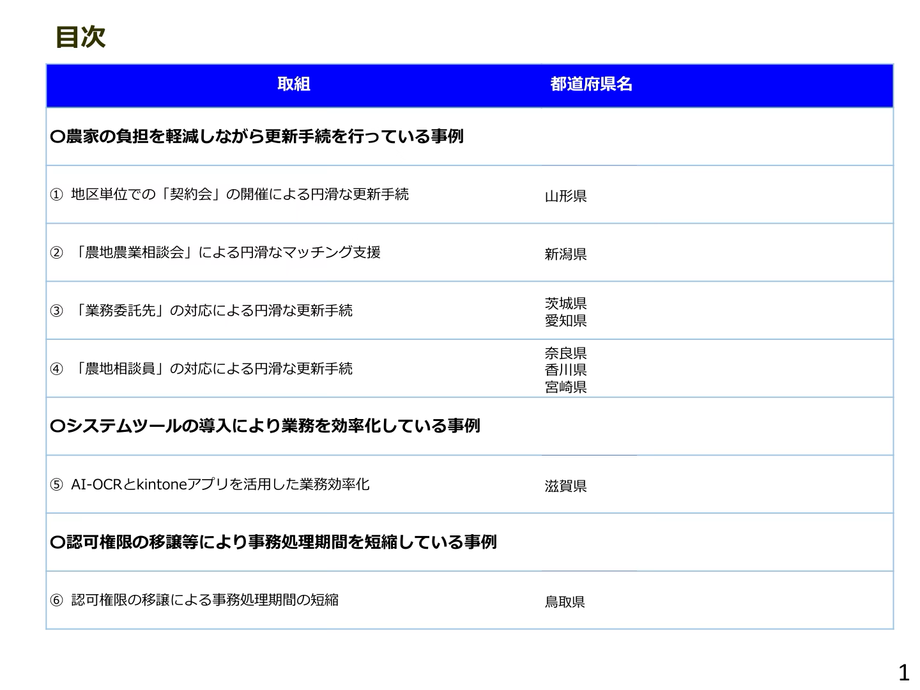Click 愛知県 in the prefecture column
The image size is (920, 690).
click(566, 320)
